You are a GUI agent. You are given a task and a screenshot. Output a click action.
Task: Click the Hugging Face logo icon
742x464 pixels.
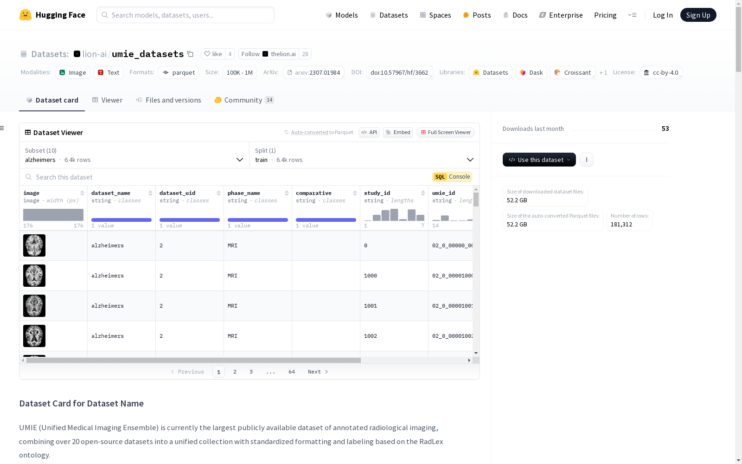click(x=26, y=15)
